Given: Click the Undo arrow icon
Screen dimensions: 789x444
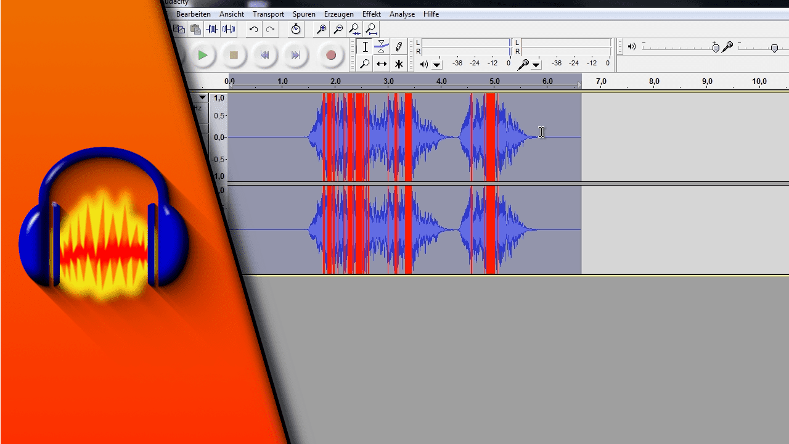Looking at the screenshot, I should point(253,29).
